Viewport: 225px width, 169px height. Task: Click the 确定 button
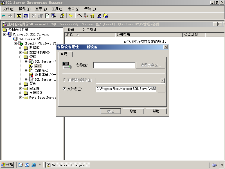pyautogui.click(x=111, y=111)
